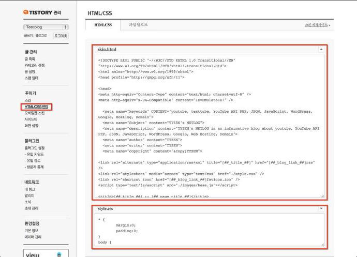
Task: Click the skin.html editor resize handle
Action: click(x=323, y=196)
